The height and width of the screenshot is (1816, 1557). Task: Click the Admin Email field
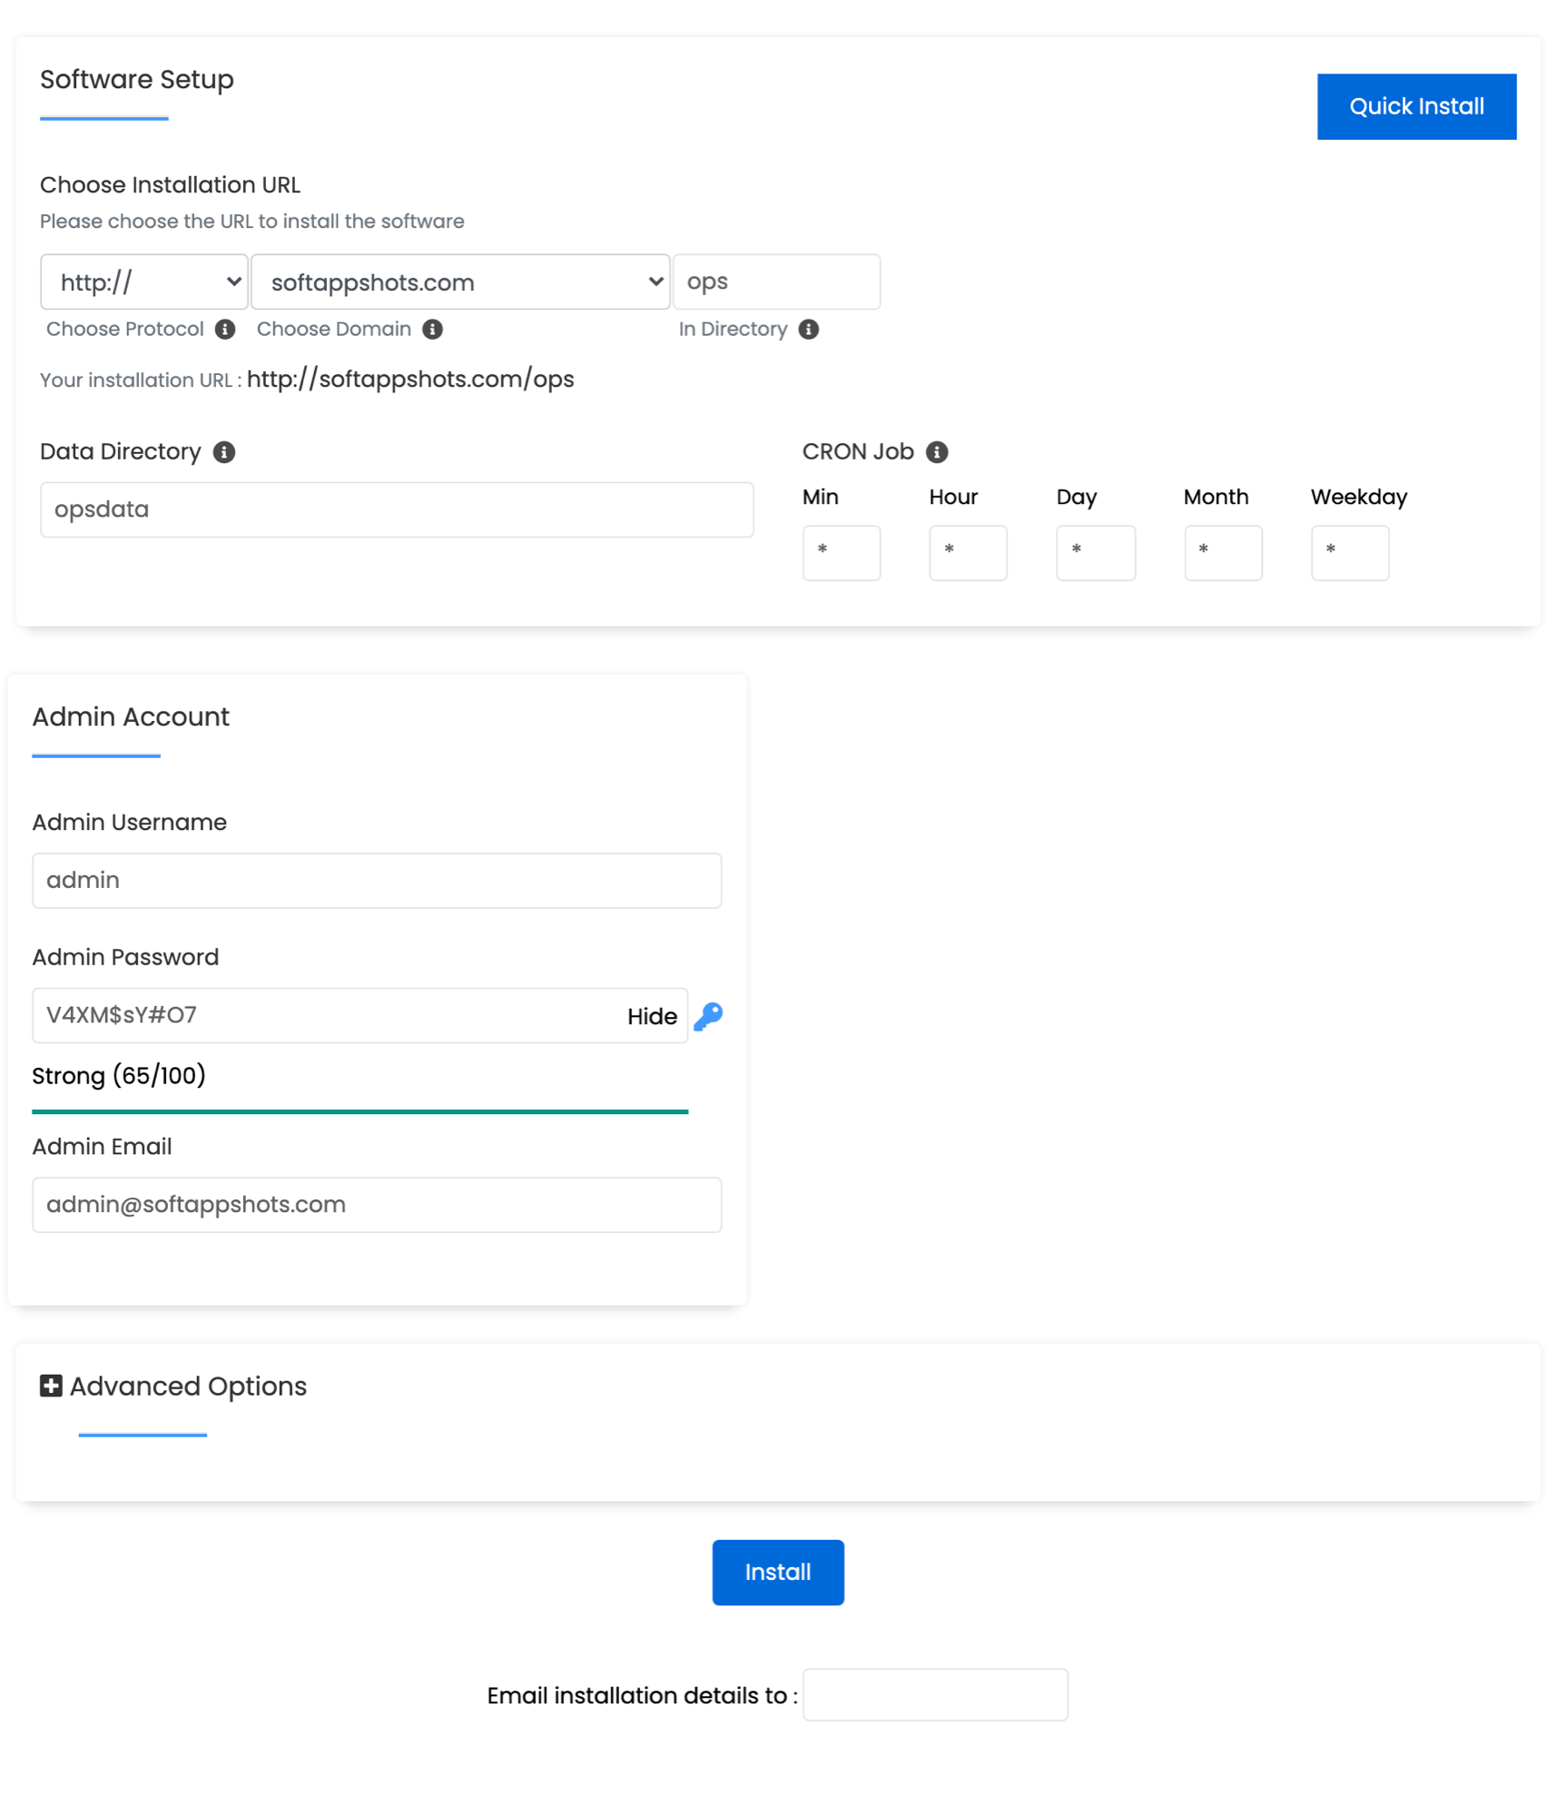point(377,1204)
